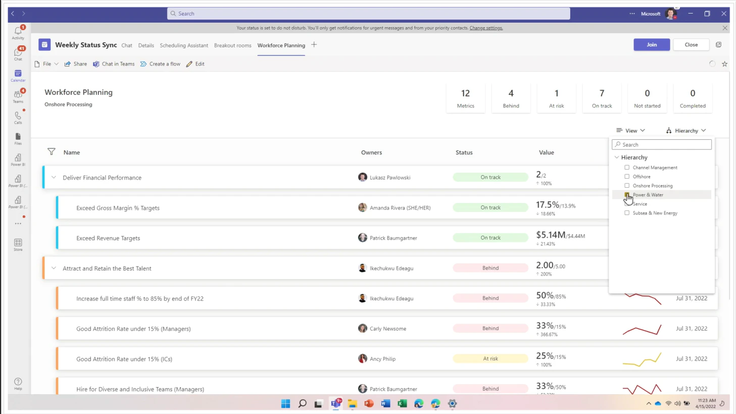
Task: Check the Channel Management hierarchy box
Action: pos(627,167)
